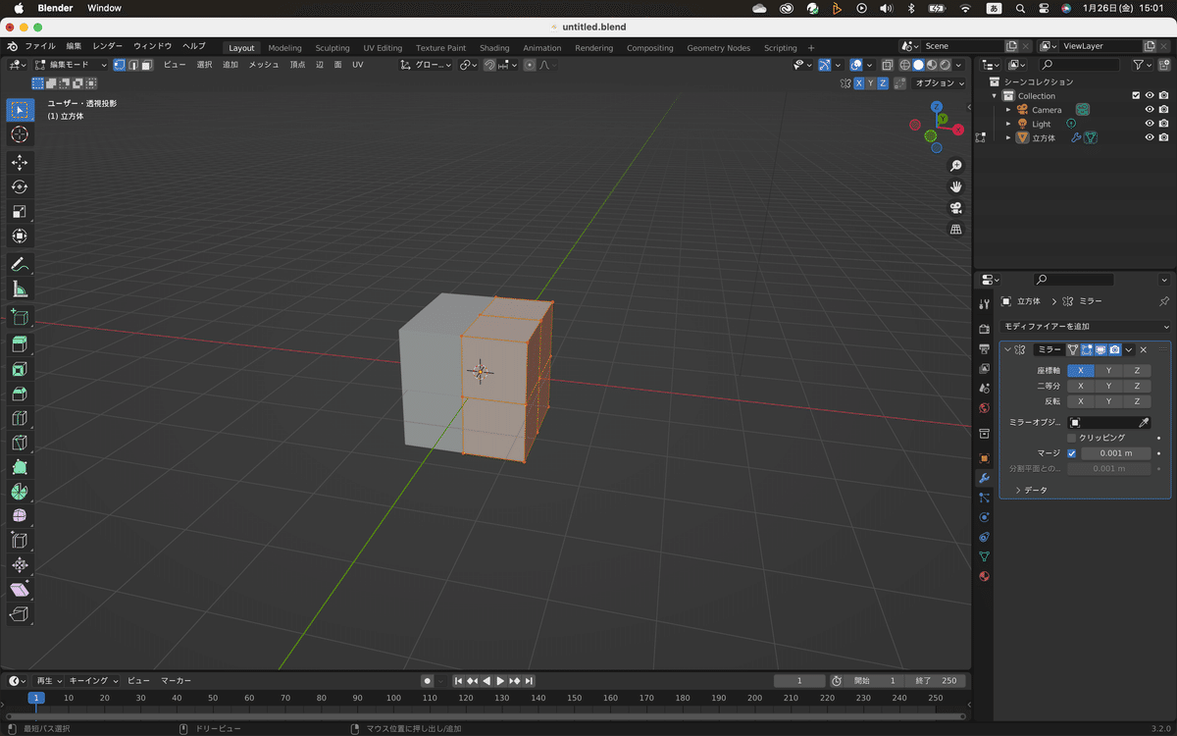
Task: Open transform orientation Global dropdown
Action: [x=427, y=65]
